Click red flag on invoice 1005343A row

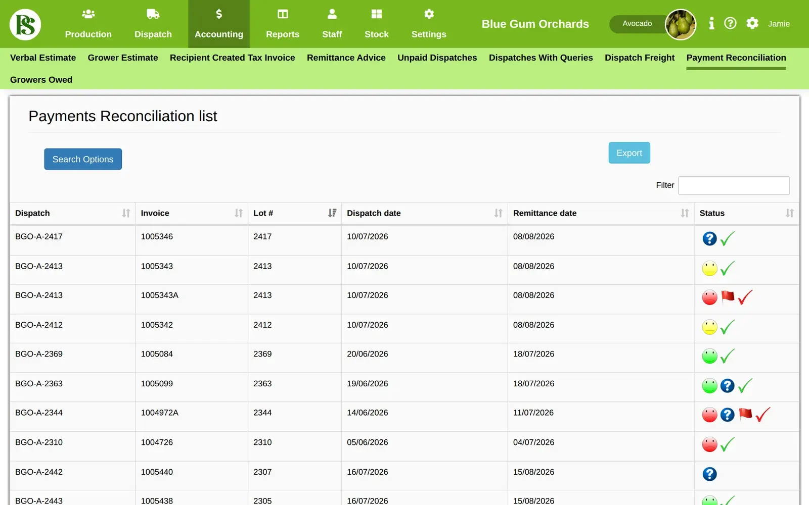coord(728,296)
